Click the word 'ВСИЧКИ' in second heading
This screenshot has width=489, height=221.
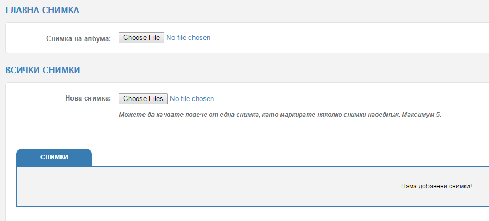(x=23, y=70)
